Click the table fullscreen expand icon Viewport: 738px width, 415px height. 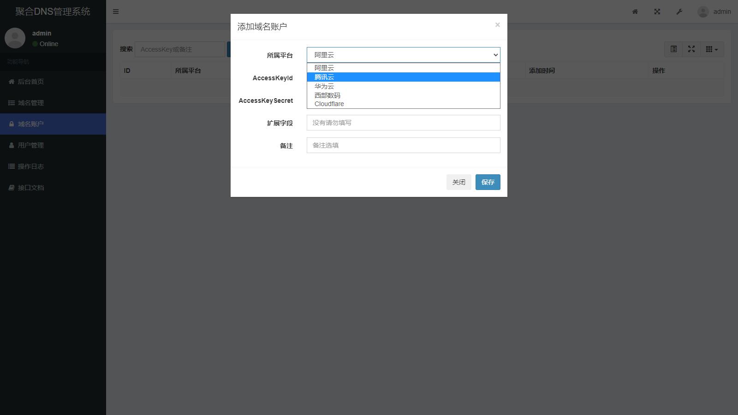tap(691, 49)
